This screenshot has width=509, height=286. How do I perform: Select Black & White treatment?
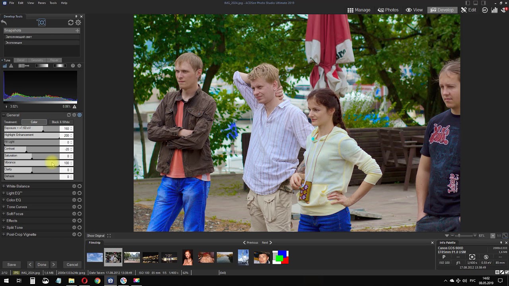point(60,122)
